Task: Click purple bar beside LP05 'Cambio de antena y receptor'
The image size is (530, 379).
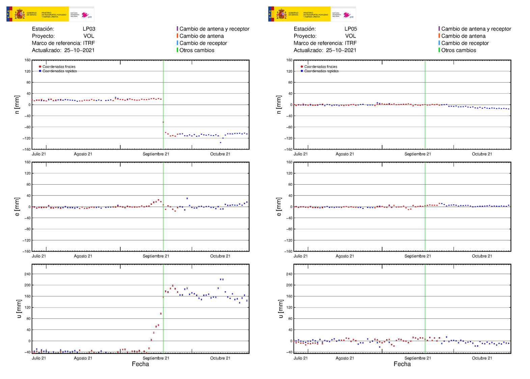Action: [x=439, y=29]
